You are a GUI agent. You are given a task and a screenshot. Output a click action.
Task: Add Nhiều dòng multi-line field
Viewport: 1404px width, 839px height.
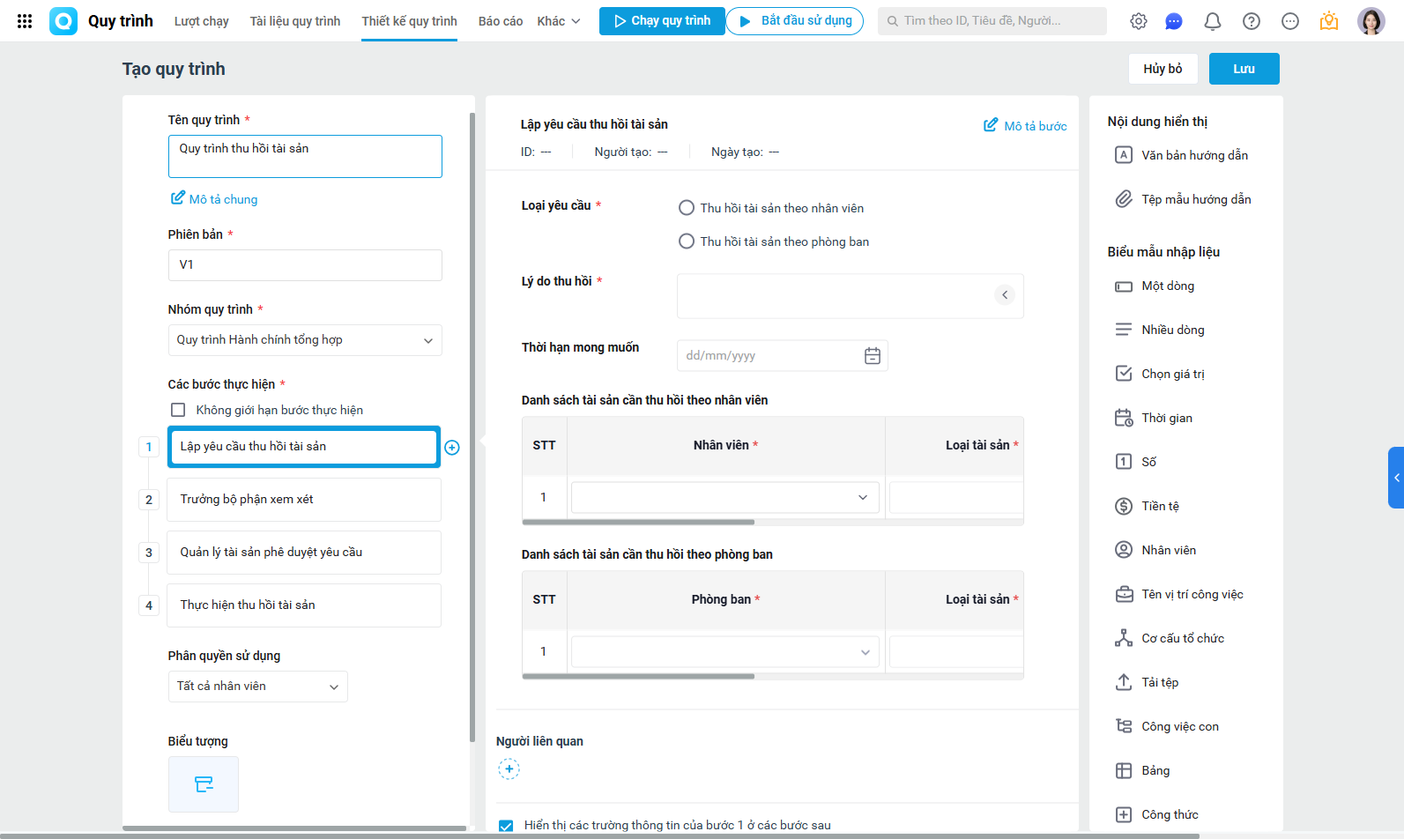coord(1162,330)
